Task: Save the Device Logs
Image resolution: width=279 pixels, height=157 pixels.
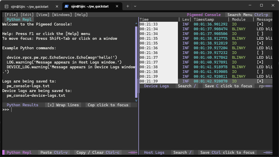Action: pyautogui.click(x=211, y=86)
